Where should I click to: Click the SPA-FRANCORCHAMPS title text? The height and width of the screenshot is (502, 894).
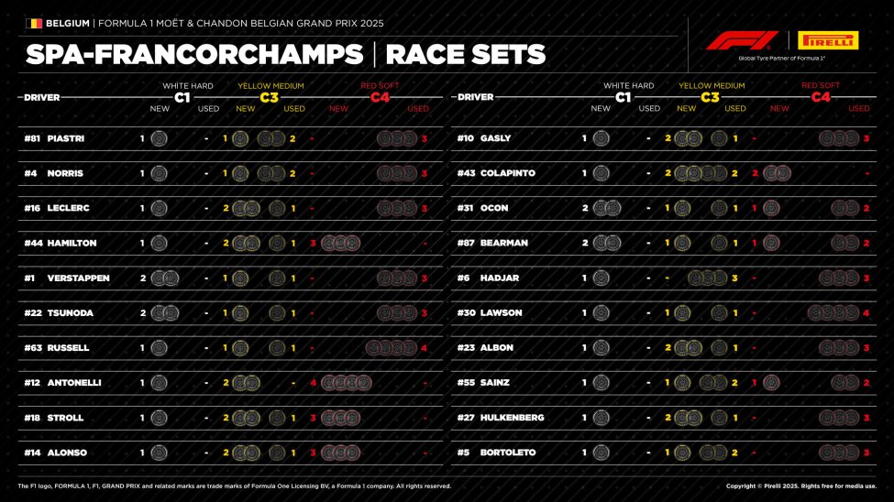click(x=193, y=55)
